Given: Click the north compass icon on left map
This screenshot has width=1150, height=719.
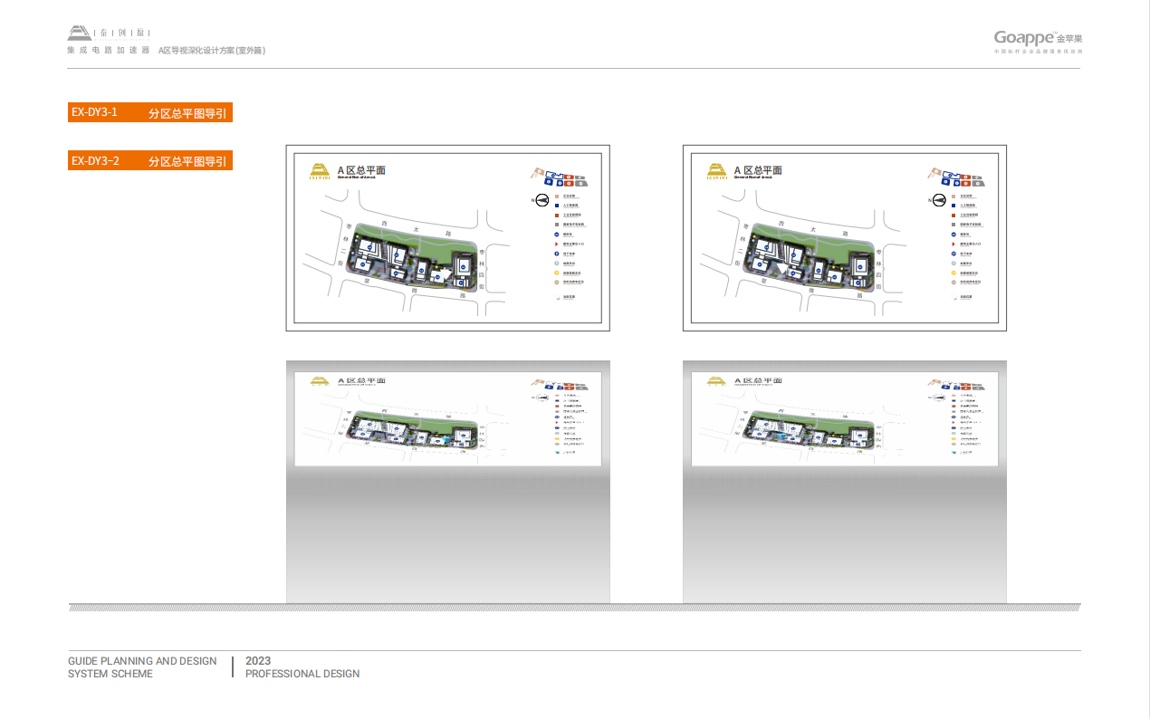Looking at the screenshot, I should [x=541, y=200].
